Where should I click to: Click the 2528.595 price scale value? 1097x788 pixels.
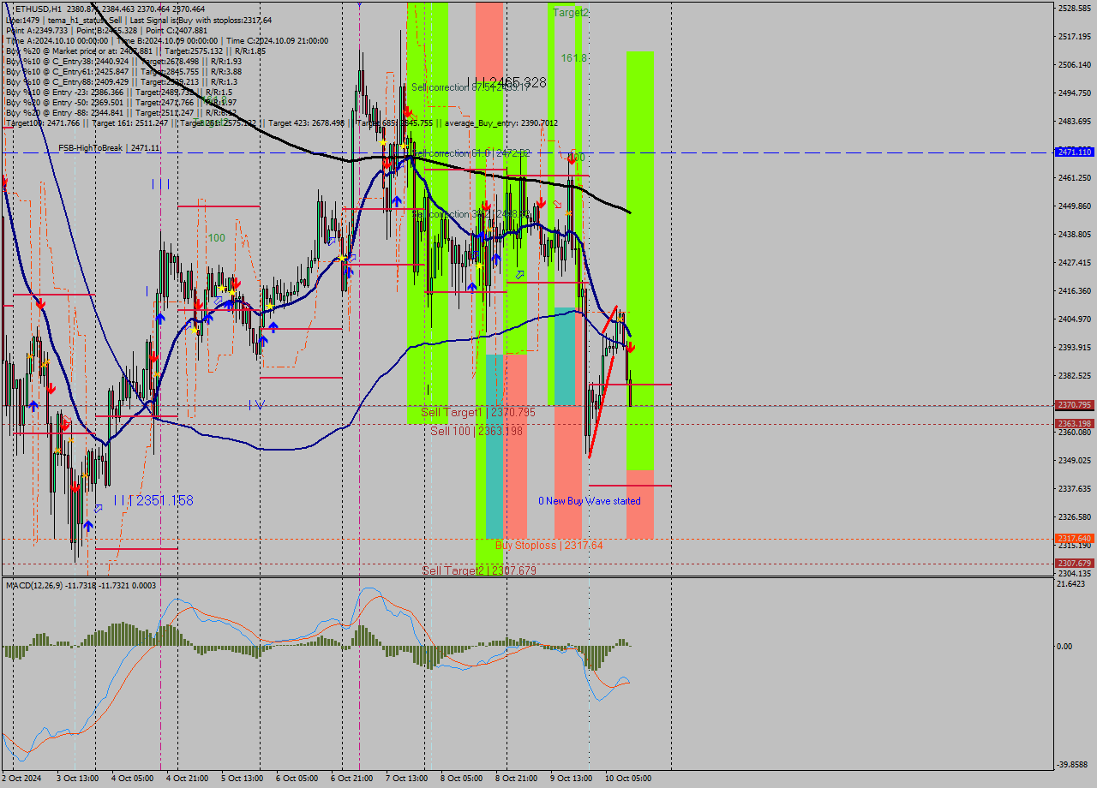[x=1075, y=8]
